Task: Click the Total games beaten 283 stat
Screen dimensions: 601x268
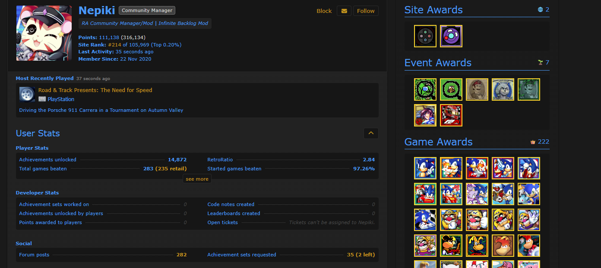Action: click(x=103, y=169)
